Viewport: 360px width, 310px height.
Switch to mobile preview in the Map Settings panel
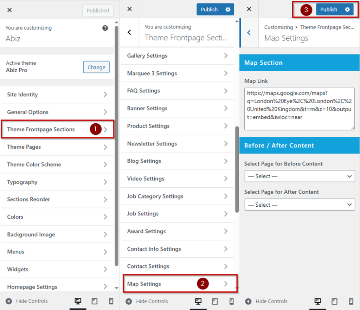pos(351,301)
